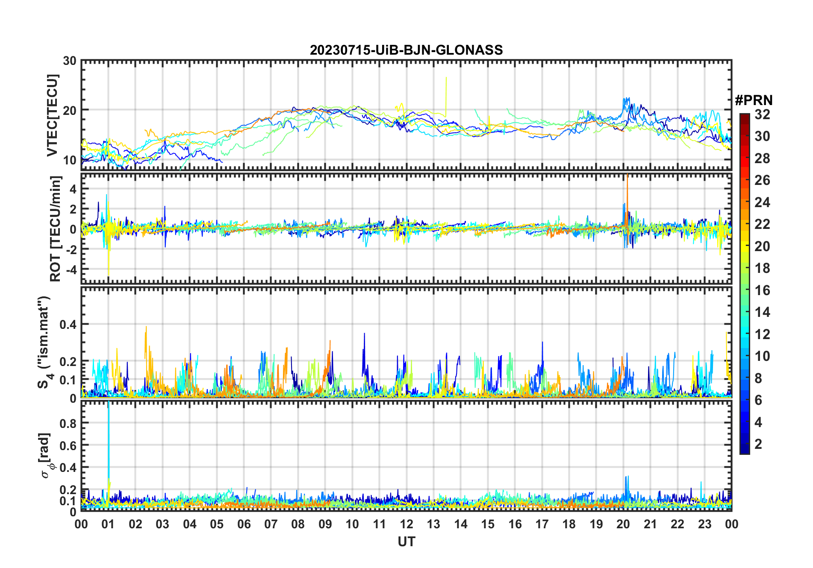Click the plot title 20230715-UiB-BJN-GLONASS

pos(406,50)
